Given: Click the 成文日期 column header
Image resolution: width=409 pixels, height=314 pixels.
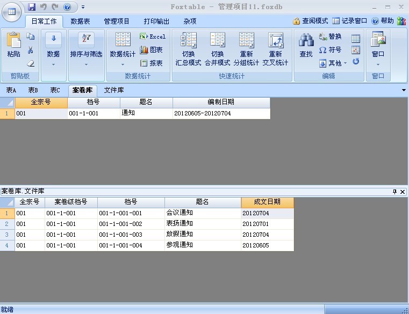Looking at the screenshot, I should click(x=267, y=202).
